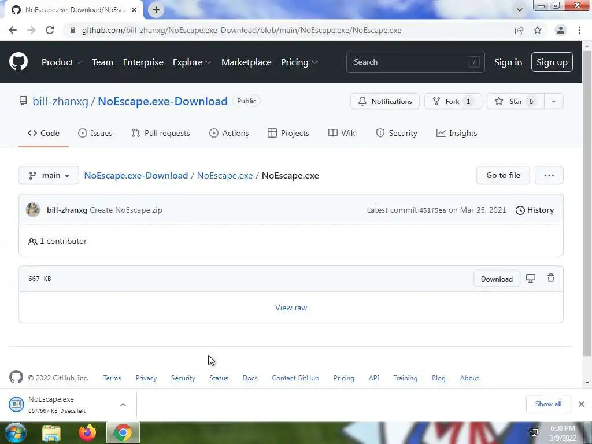View file History link
This screenshot has width=592, height=444.
535,210
